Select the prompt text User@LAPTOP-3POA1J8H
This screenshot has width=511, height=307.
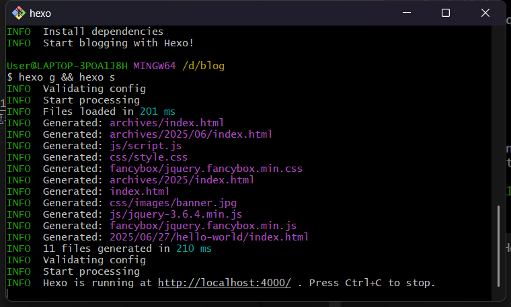coord(67,66)
